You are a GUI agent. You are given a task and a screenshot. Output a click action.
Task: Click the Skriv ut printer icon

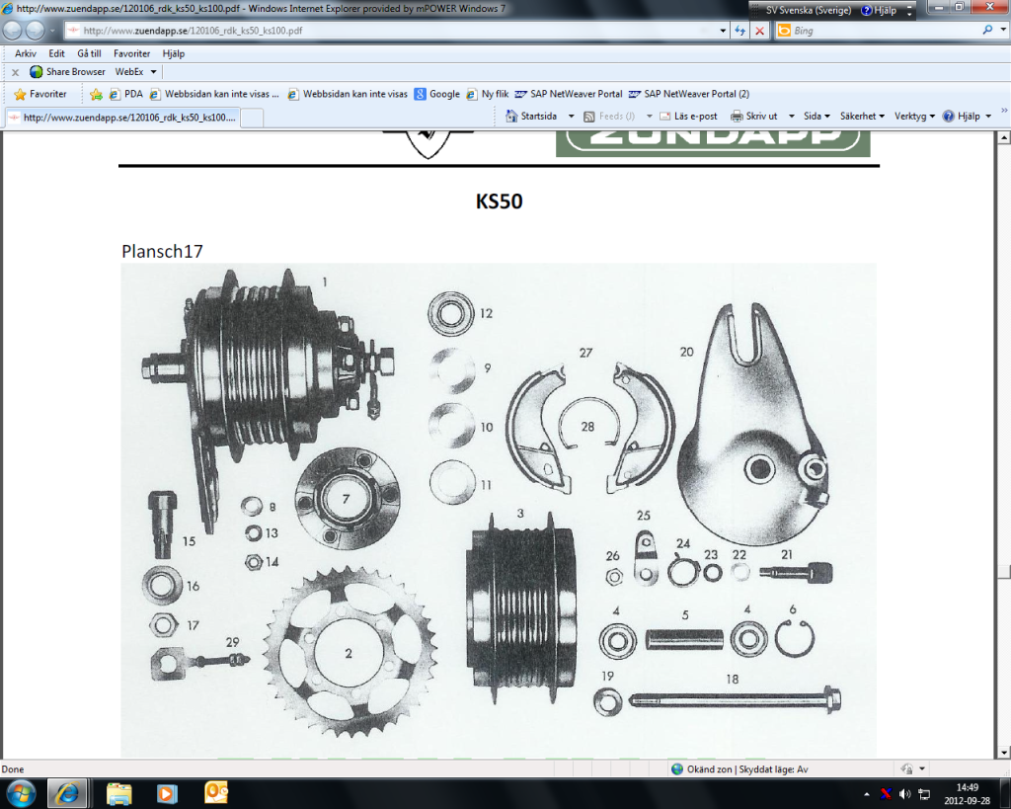tap(737, 117)
